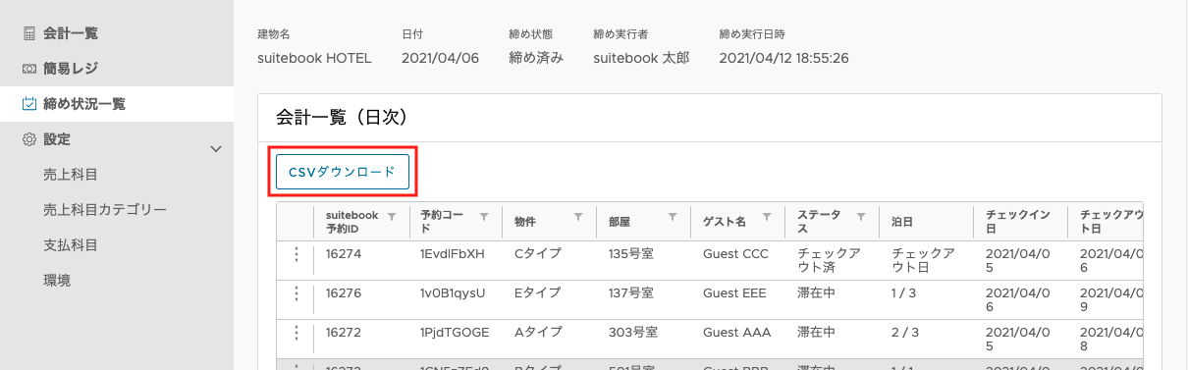Click room cell 303号室

(x=632, y=332)
